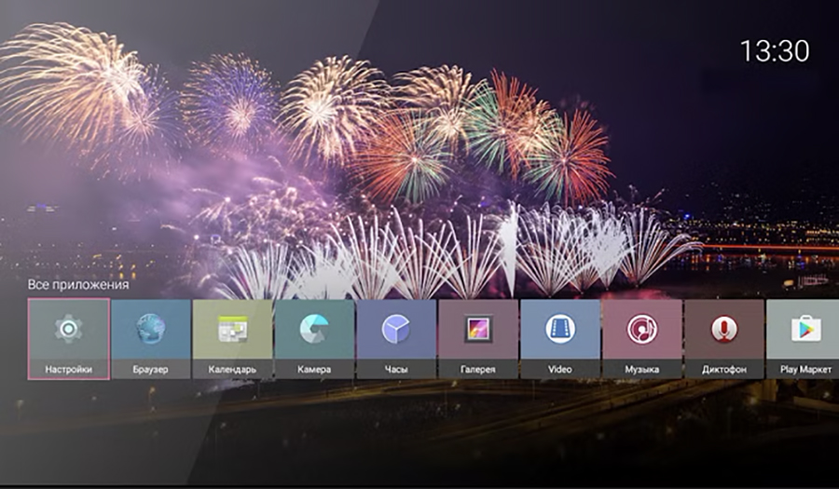
Task: Open the Музыка music app
Action: [642, 339]
